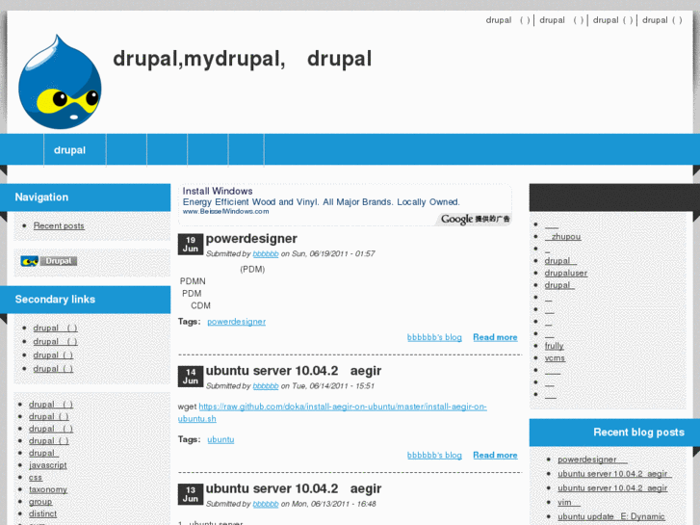
Task: Open powerdesigner in Recent blog posts
Action: tap(592, 459)
